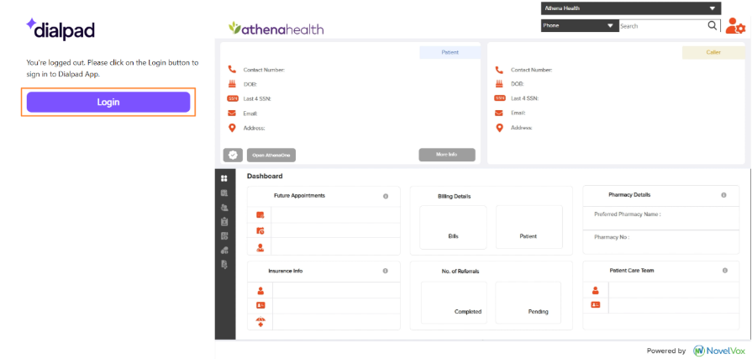
Task: Click Preferred Pharmacy Name label
Action: click(628, 214)
